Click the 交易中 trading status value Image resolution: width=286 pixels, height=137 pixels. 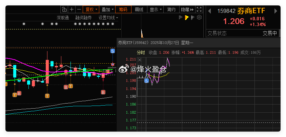pyautogui.click(x=270, y=33)
